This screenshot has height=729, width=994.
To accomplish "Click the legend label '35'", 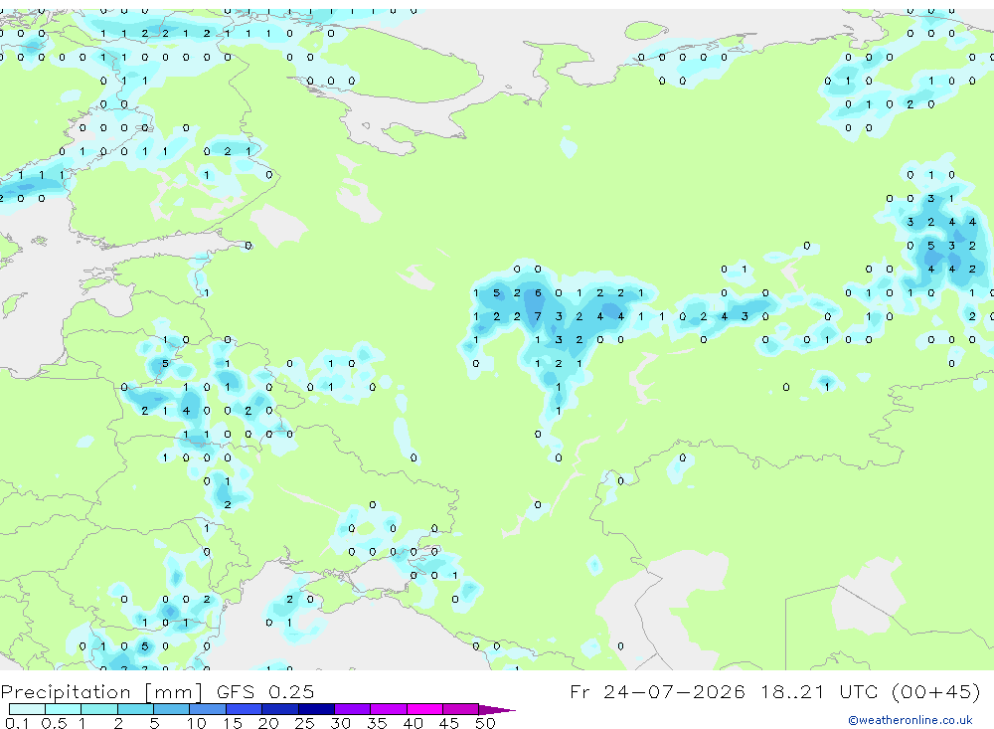I will [x=377, y=723].
